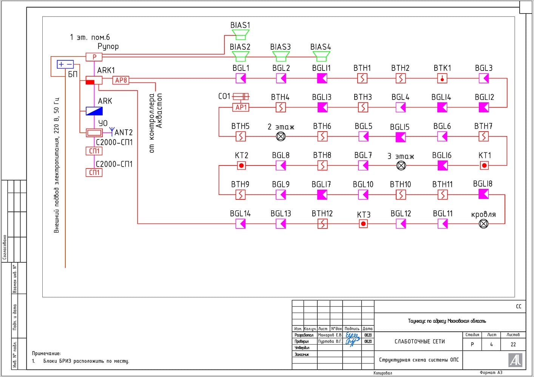The height and width of the screenshot is (377, 534).
Task: Select the 'СЛАБОТОЧНЫЕ СЕТИ' title block text
Action: coord(420,342)
